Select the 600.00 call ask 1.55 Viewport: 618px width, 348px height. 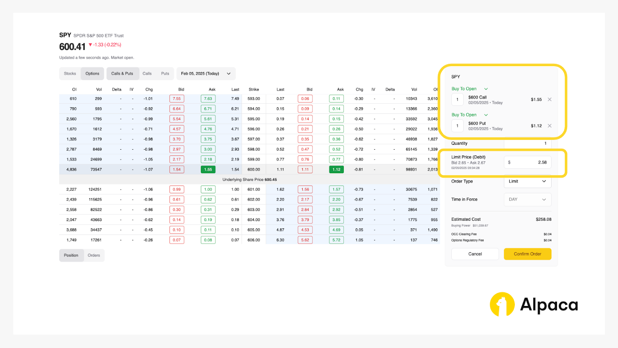(x=208, y=169)
